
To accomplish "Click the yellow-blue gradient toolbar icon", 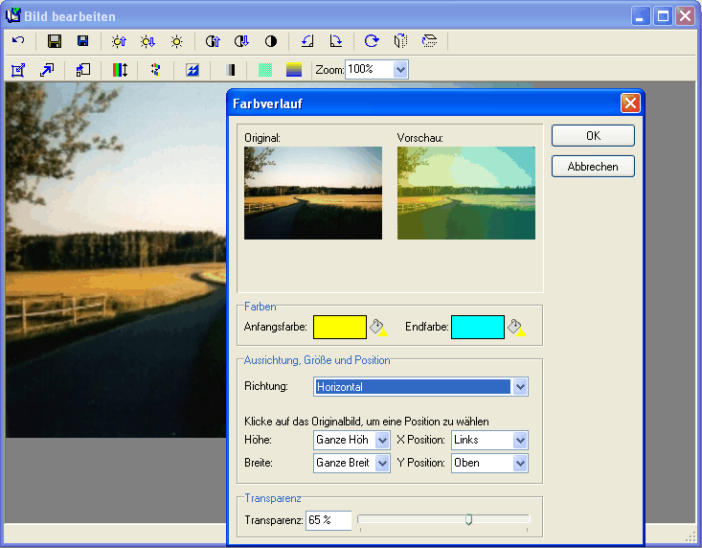I will click(294, 70).
